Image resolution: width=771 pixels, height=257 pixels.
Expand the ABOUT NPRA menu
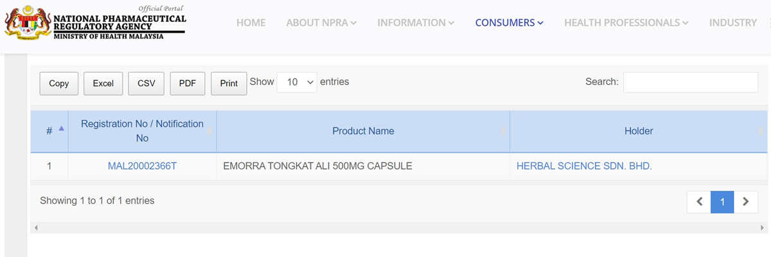[321, 22]
